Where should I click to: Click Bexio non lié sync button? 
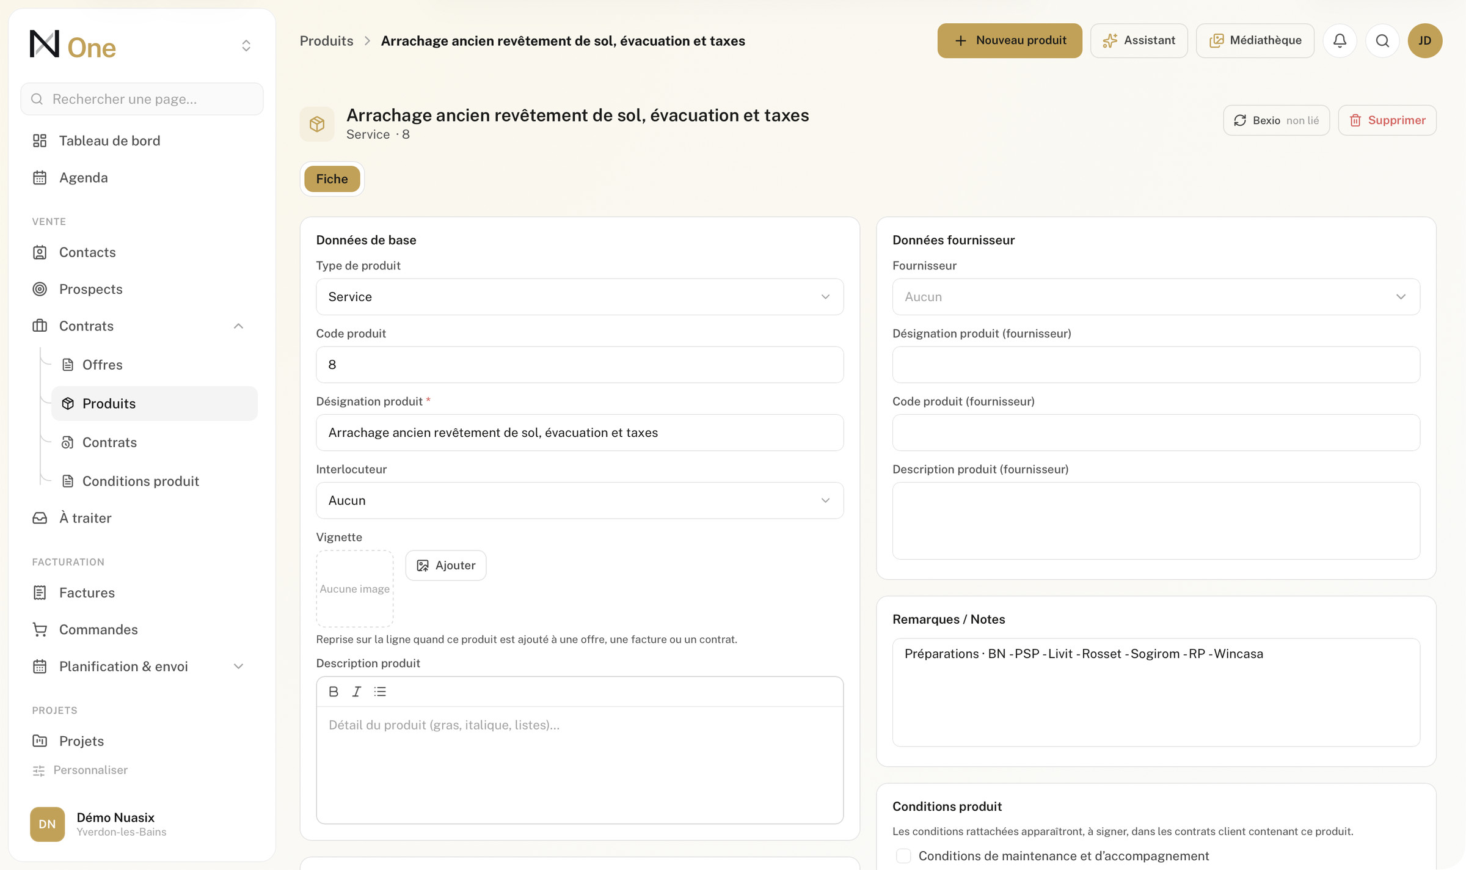1276,120
